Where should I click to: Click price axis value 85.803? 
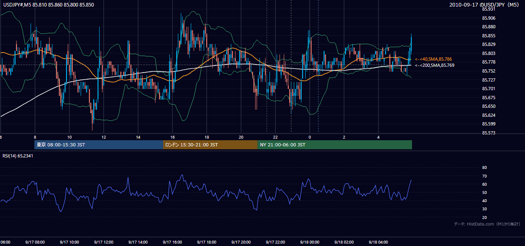coord(489,53)
